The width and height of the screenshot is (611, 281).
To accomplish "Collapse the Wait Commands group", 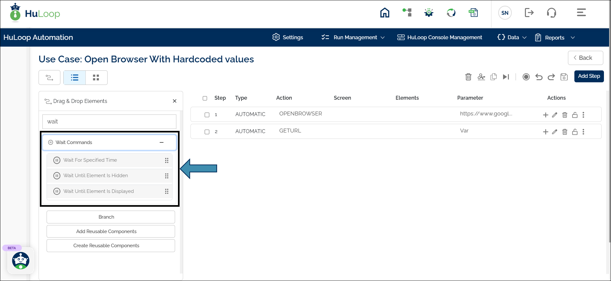I will pyautogui.click(x=162, y=142).
